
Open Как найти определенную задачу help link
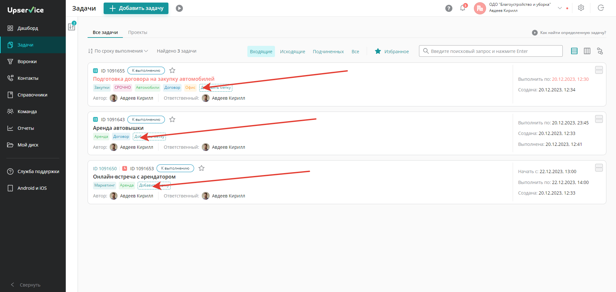tap(569, 33)
